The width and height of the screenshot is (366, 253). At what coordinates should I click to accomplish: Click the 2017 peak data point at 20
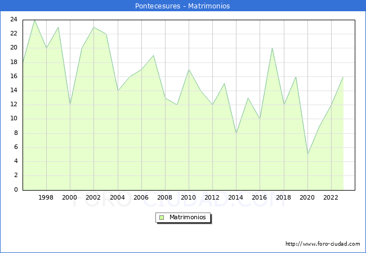272,48
